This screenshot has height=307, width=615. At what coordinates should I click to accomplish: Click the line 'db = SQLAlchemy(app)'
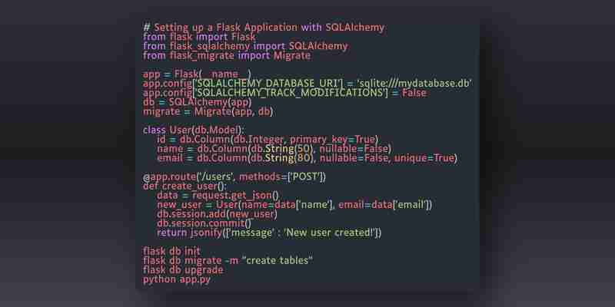pyautogui.click(x=198, y=103)
